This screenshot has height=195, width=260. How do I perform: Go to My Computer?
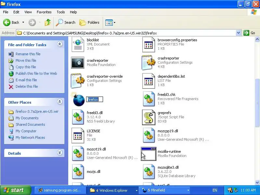coord(26,131)
